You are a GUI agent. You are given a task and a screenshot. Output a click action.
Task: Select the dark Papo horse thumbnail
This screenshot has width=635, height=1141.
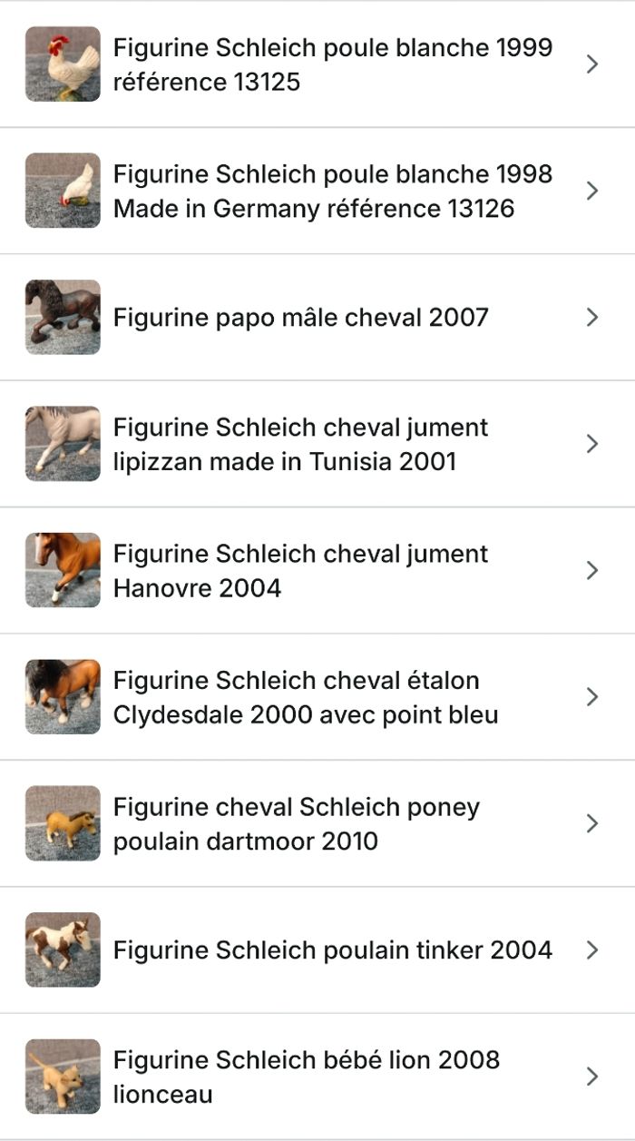pyautogui.click(x=63, y=317)
